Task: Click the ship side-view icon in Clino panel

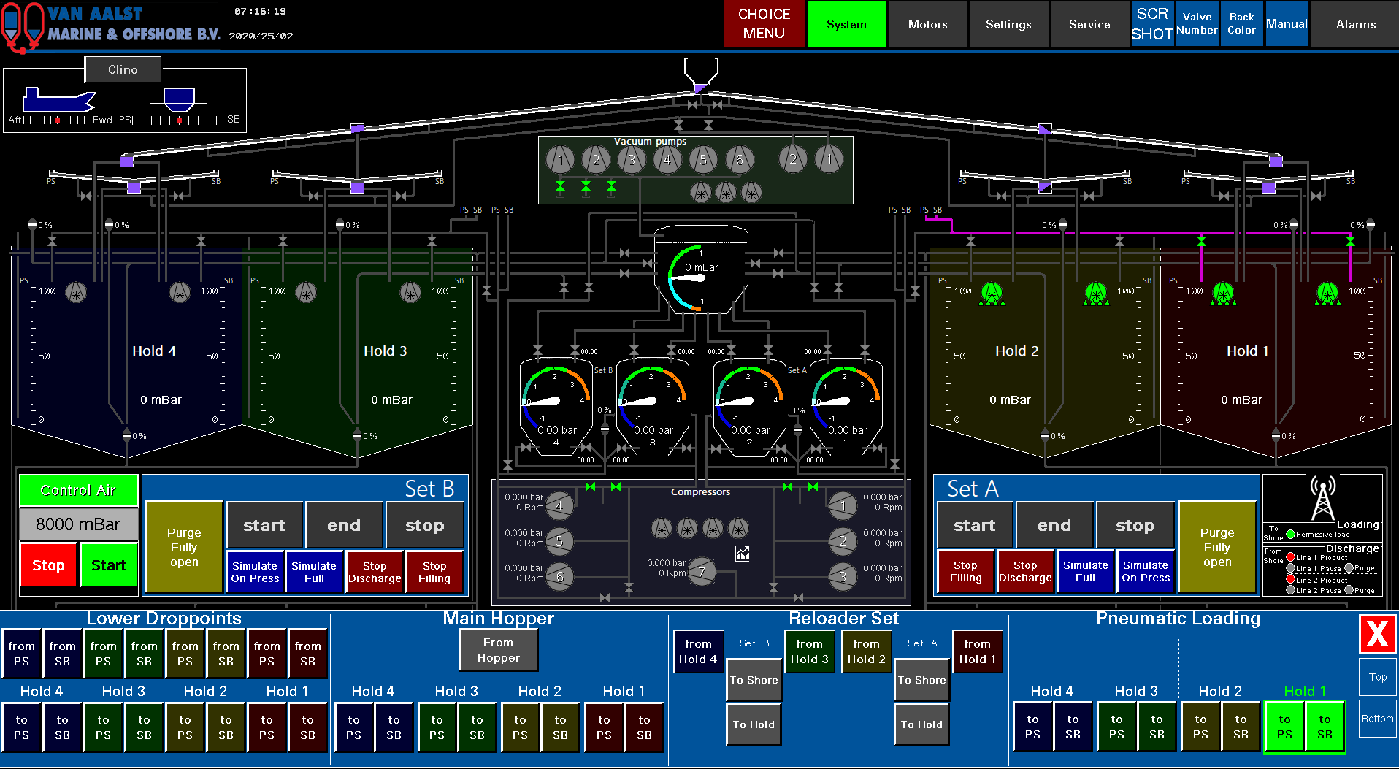Action: [58, 99]
